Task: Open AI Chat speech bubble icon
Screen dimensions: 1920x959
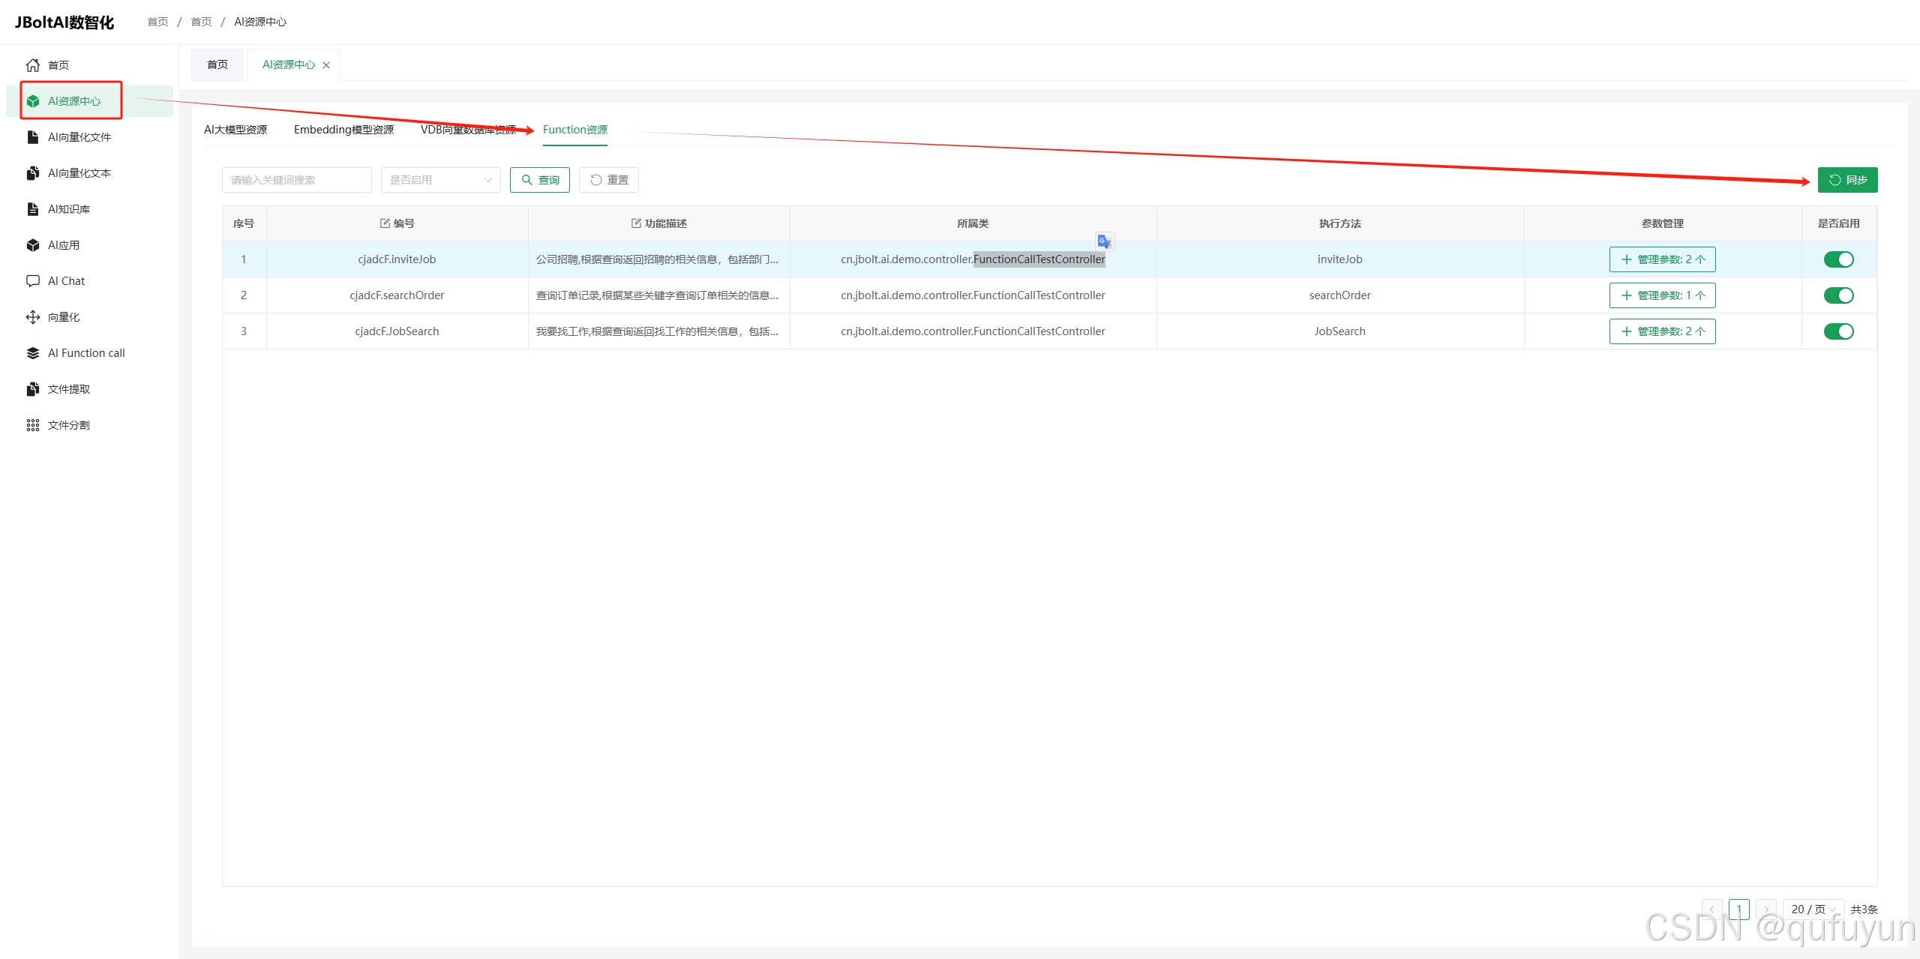Action: (x=33, y=281)
